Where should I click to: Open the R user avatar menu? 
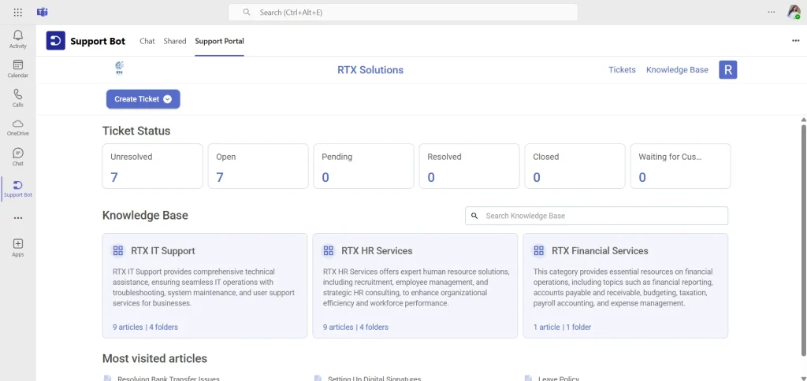tap(727, 70)
